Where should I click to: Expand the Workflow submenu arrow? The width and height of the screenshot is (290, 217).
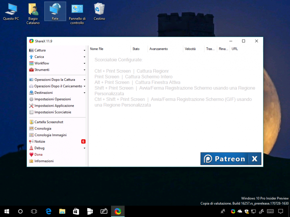(85, 63)
